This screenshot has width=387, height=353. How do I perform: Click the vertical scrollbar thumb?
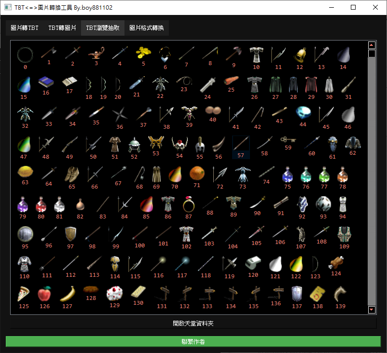[372, 54]
